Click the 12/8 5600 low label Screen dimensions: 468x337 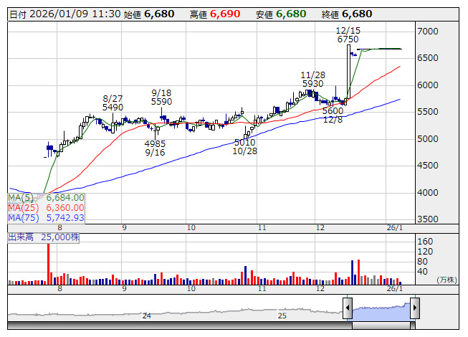(x=333, y=115)
